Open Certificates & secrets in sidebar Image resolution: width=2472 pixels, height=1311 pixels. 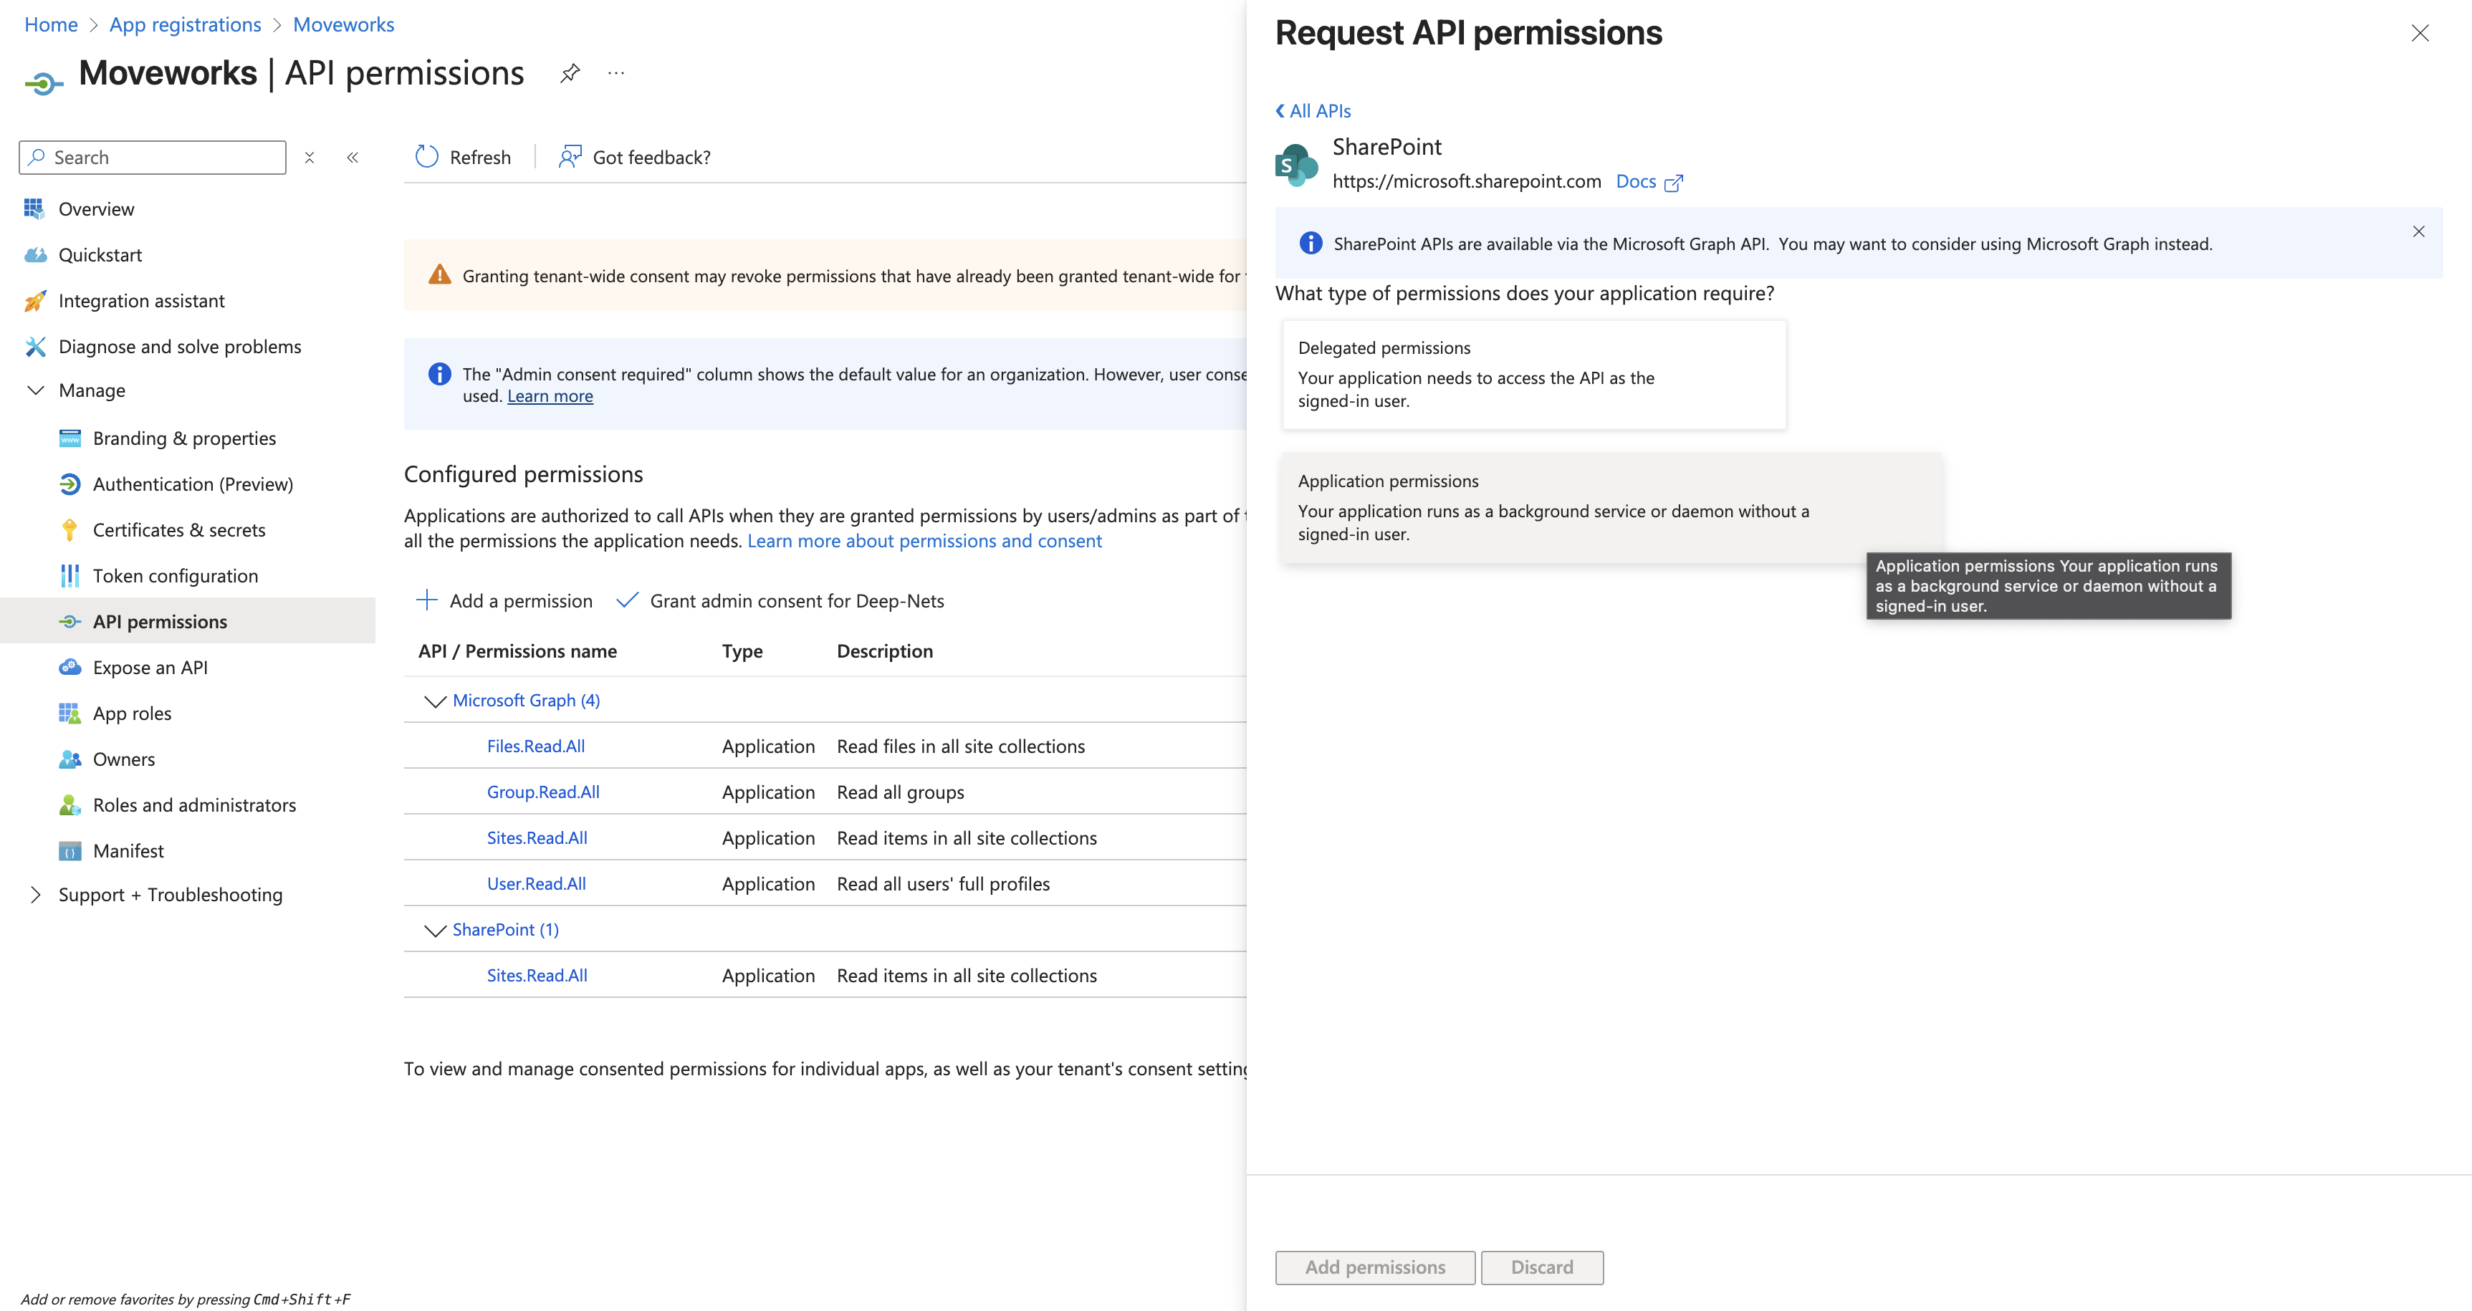pos(178,530)
